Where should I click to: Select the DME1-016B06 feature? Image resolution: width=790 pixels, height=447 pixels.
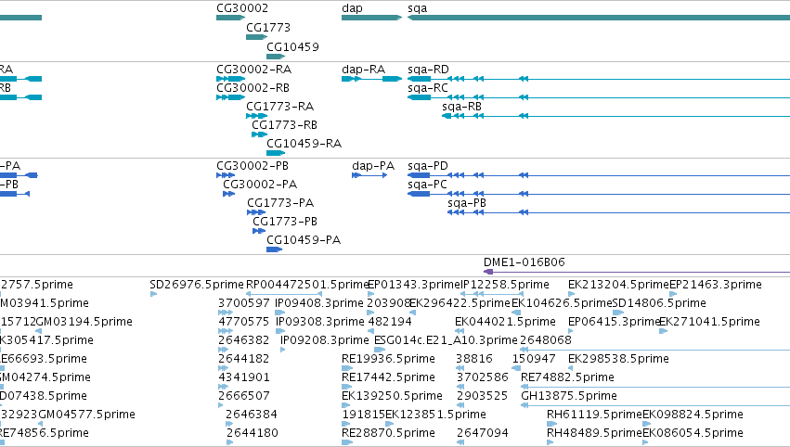coord(637,272)
